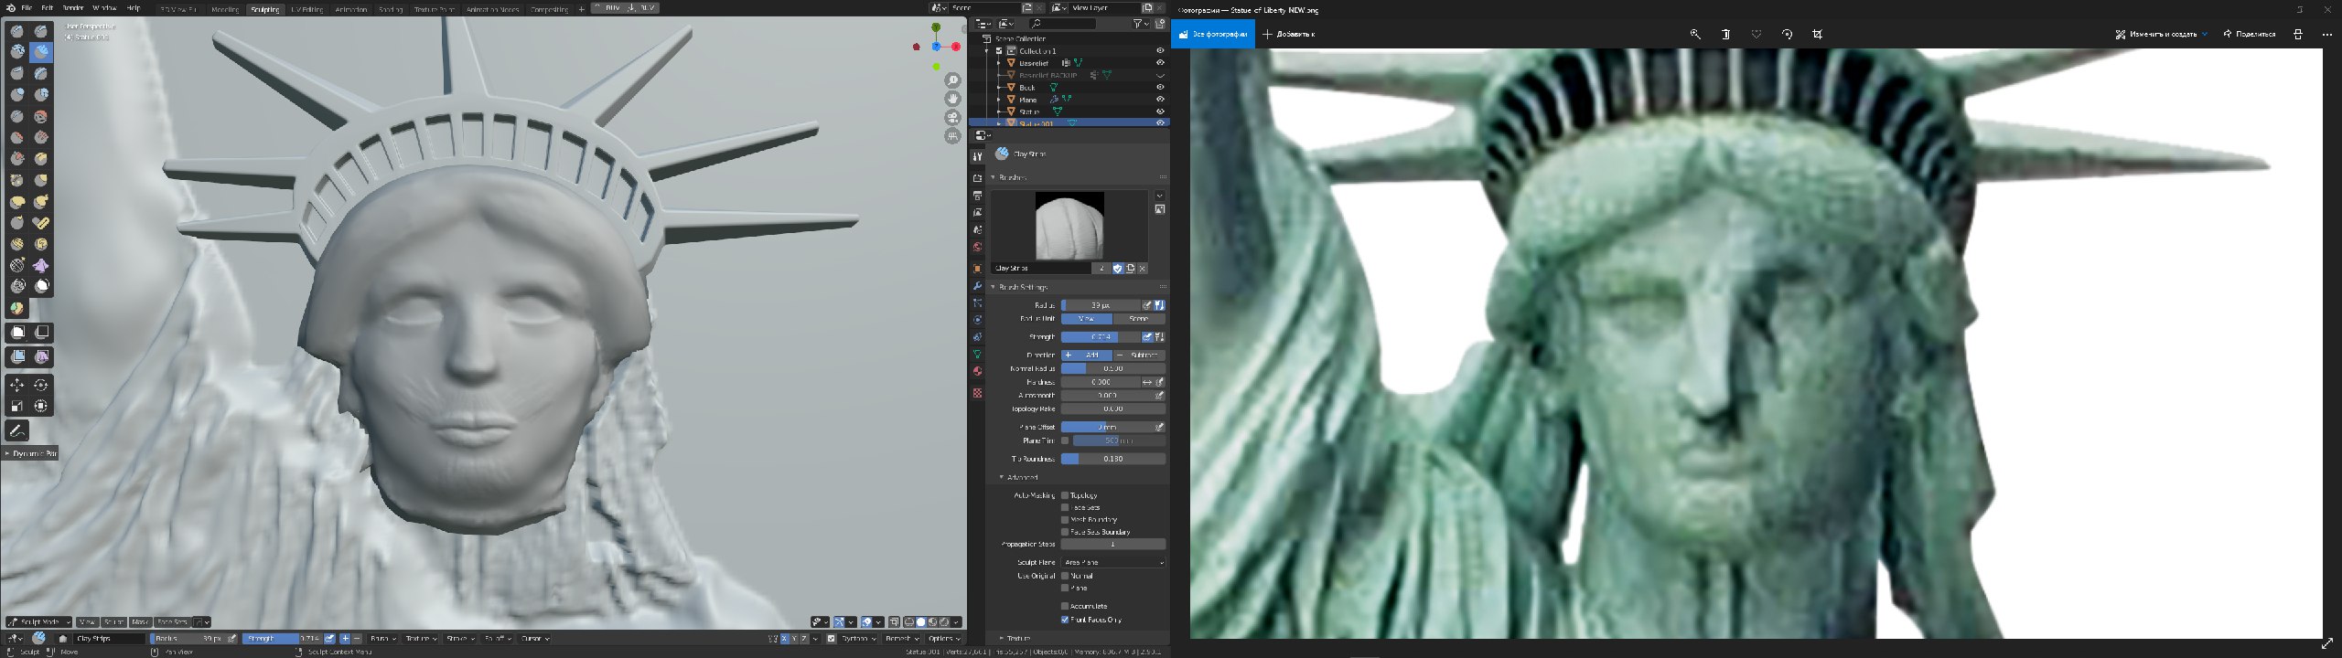Enable Topology auto-masking checkbox

[1065, 495]
